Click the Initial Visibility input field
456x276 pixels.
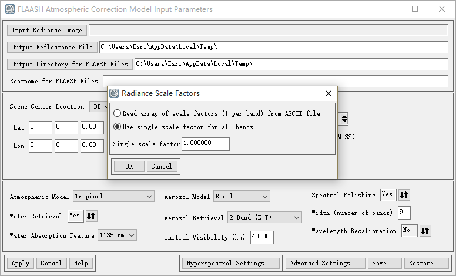pyautogui.click(x=261, y=237)
